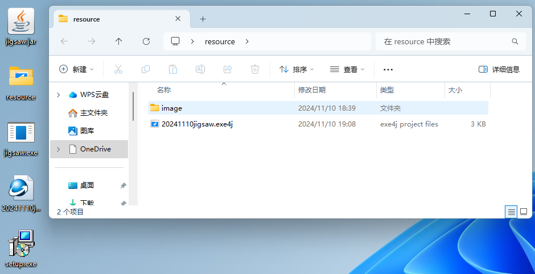The image size is (535, 274).
Task: Select the 20241110j... desktop file icon
Action: pyautogui.click(x=21, y=193)
